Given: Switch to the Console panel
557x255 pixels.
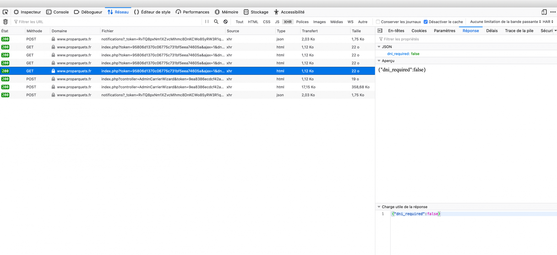Looking at the screenshot, I should [58, 12].
